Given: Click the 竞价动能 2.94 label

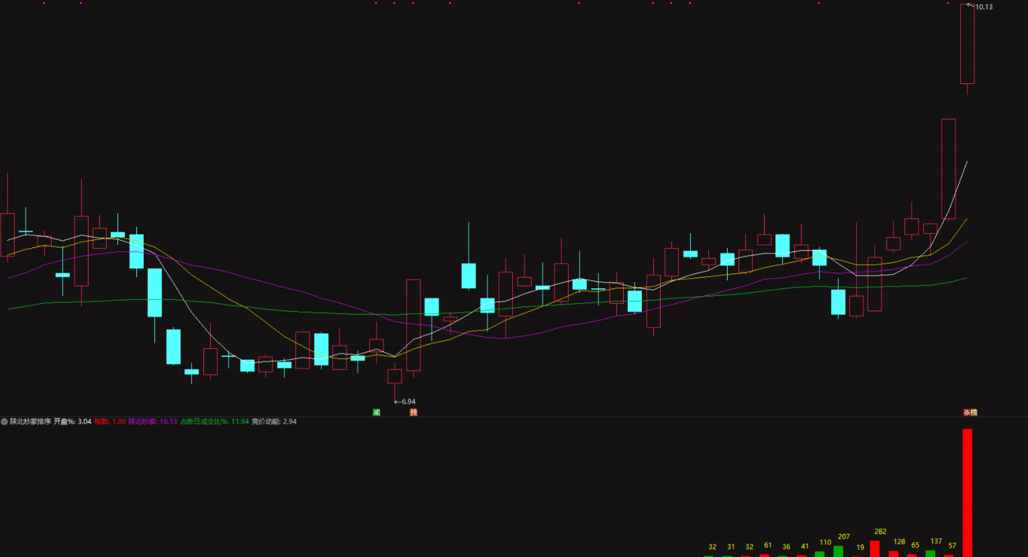Looking at the screenshot, I should (274, 422).
